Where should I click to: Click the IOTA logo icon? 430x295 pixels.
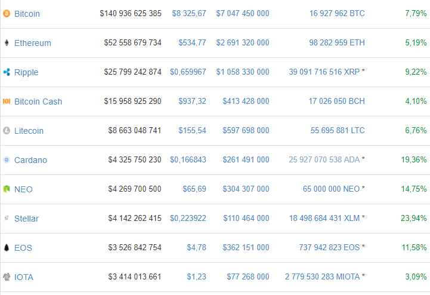(x=7, y=277)
